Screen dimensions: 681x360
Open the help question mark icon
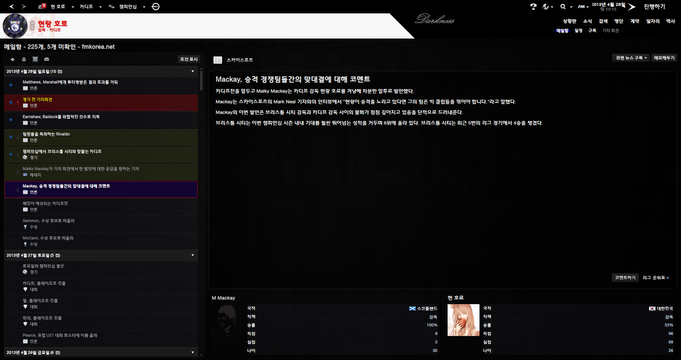point(533,7)
